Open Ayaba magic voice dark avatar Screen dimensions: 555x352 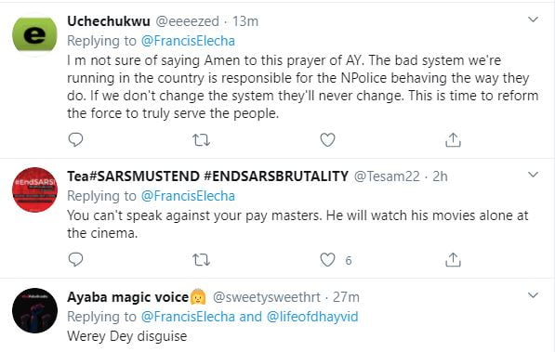coord(34,310)
